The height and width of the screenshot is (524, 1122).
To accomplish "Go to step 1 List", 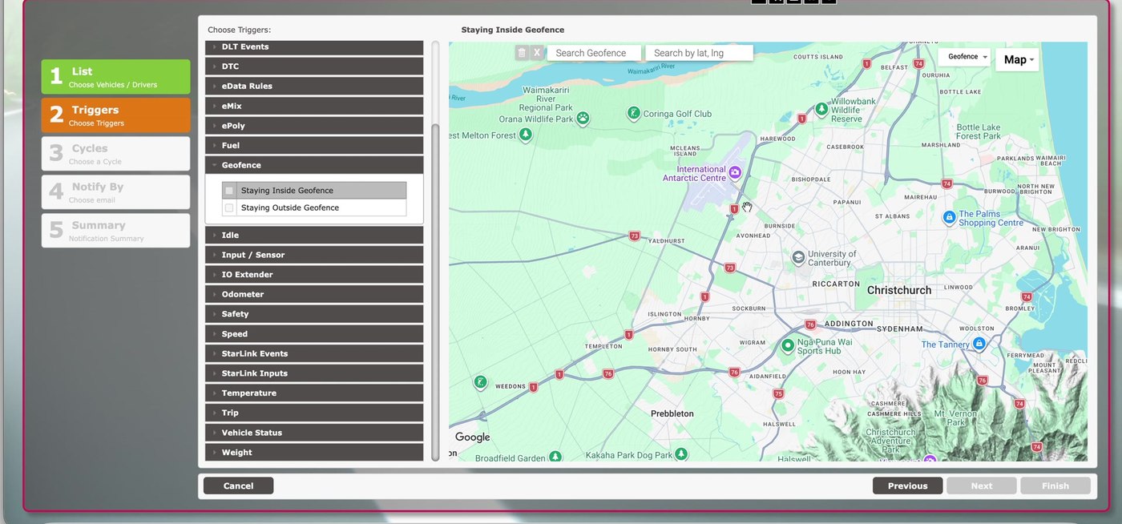I will (116, 77).
